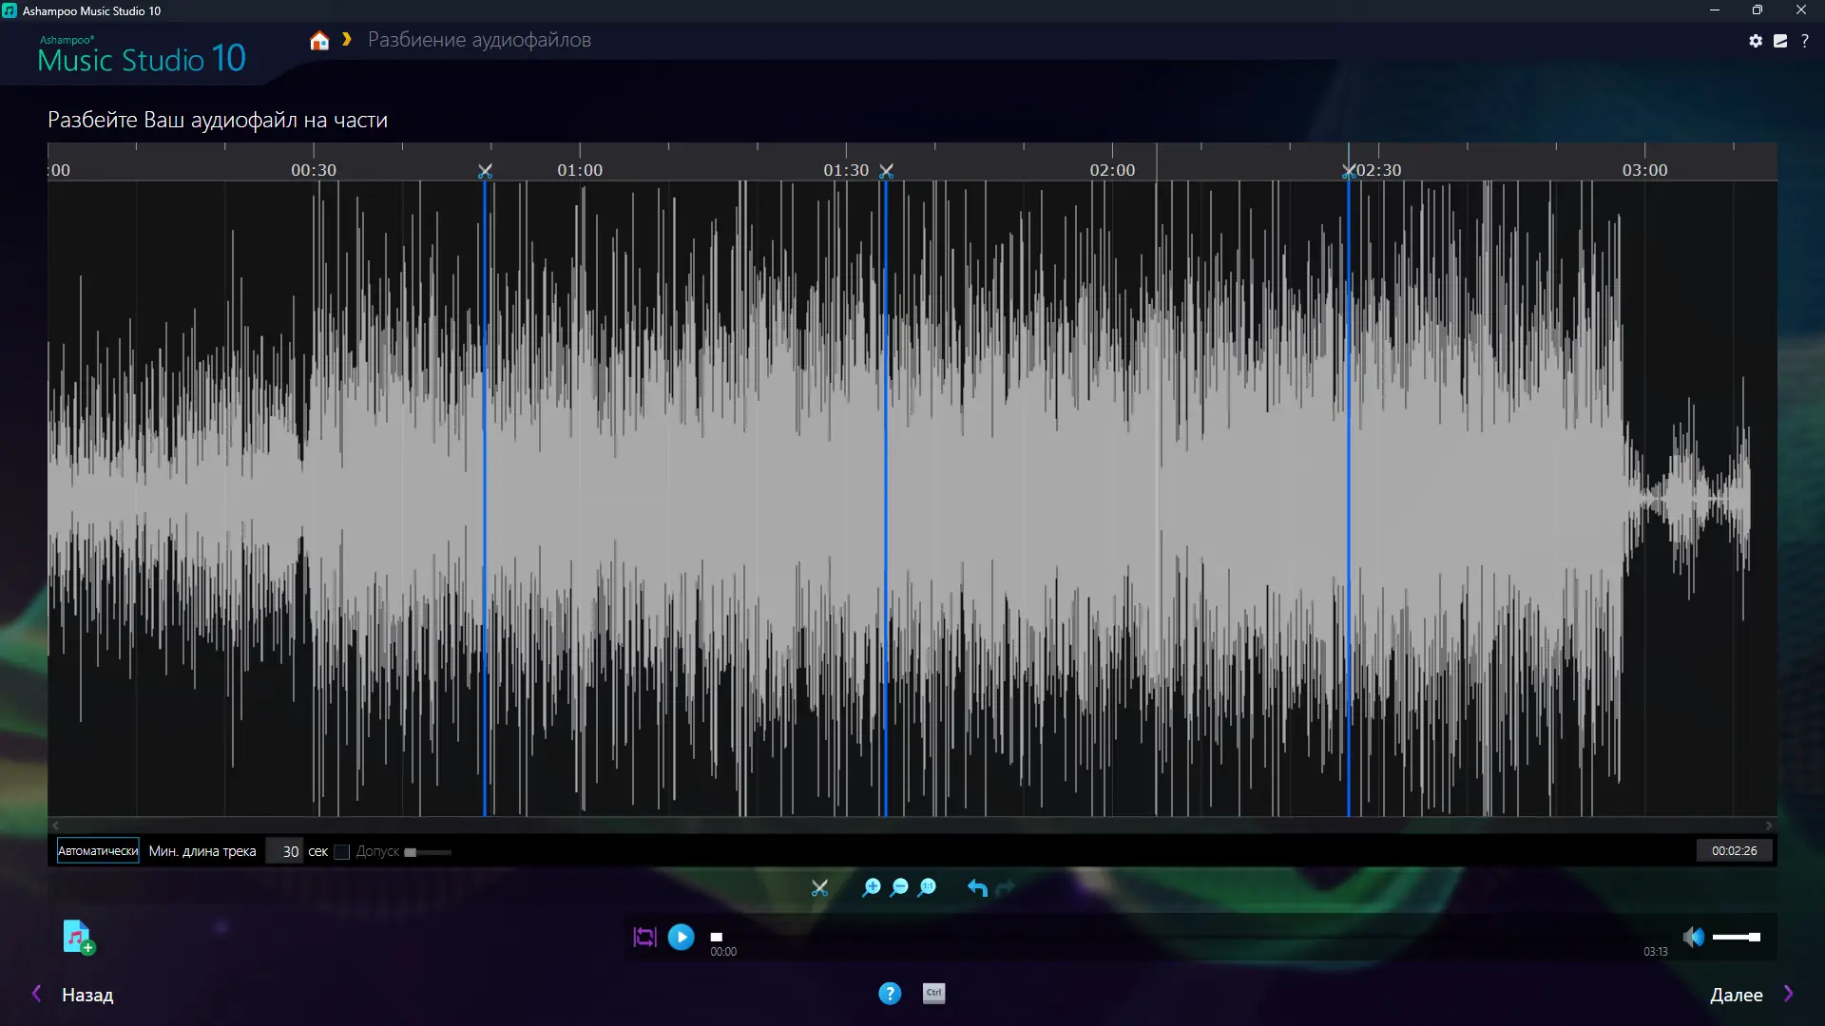Screen dimensions: 1825x1026
Task: Mute audio via the speaker icon
Action: pyautogui.click(x=1693, y=938)
